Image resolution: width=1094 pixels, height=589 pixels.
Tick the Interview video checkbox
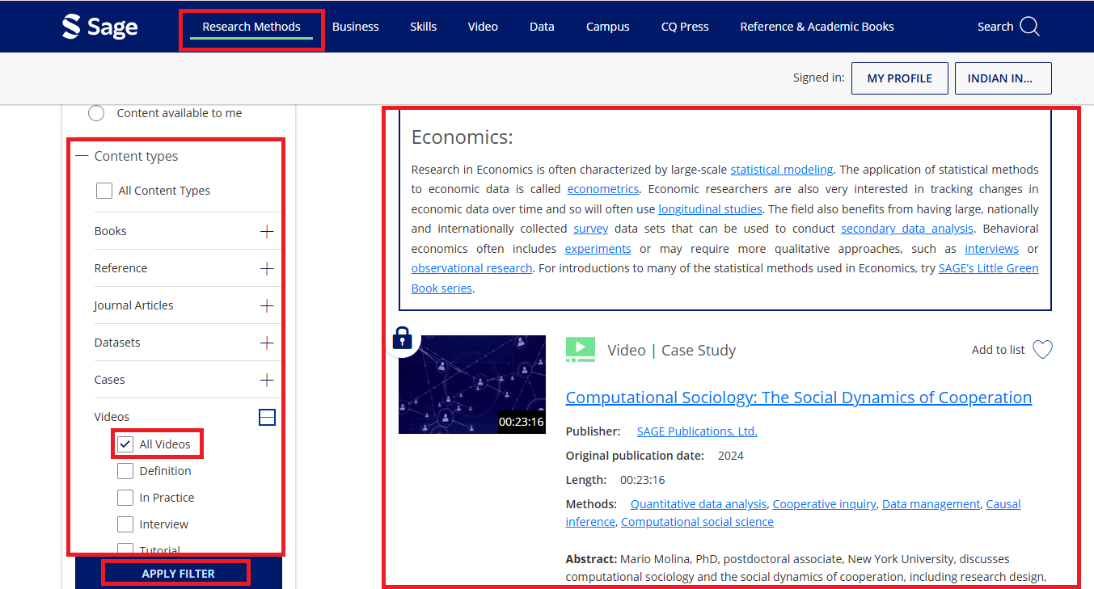pyautogui.click(x=125, y=524)
